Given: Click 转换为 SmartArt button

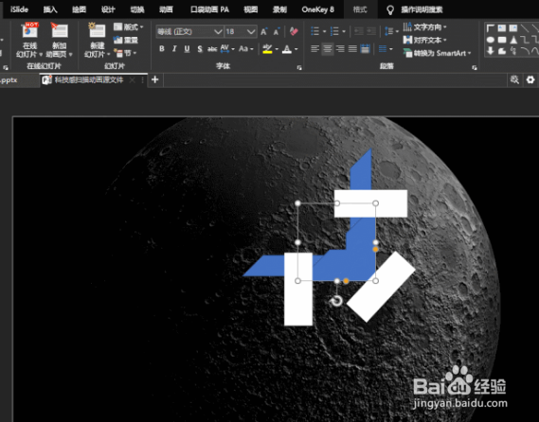Looking at the screenshot, I should [x=437, y=53].
